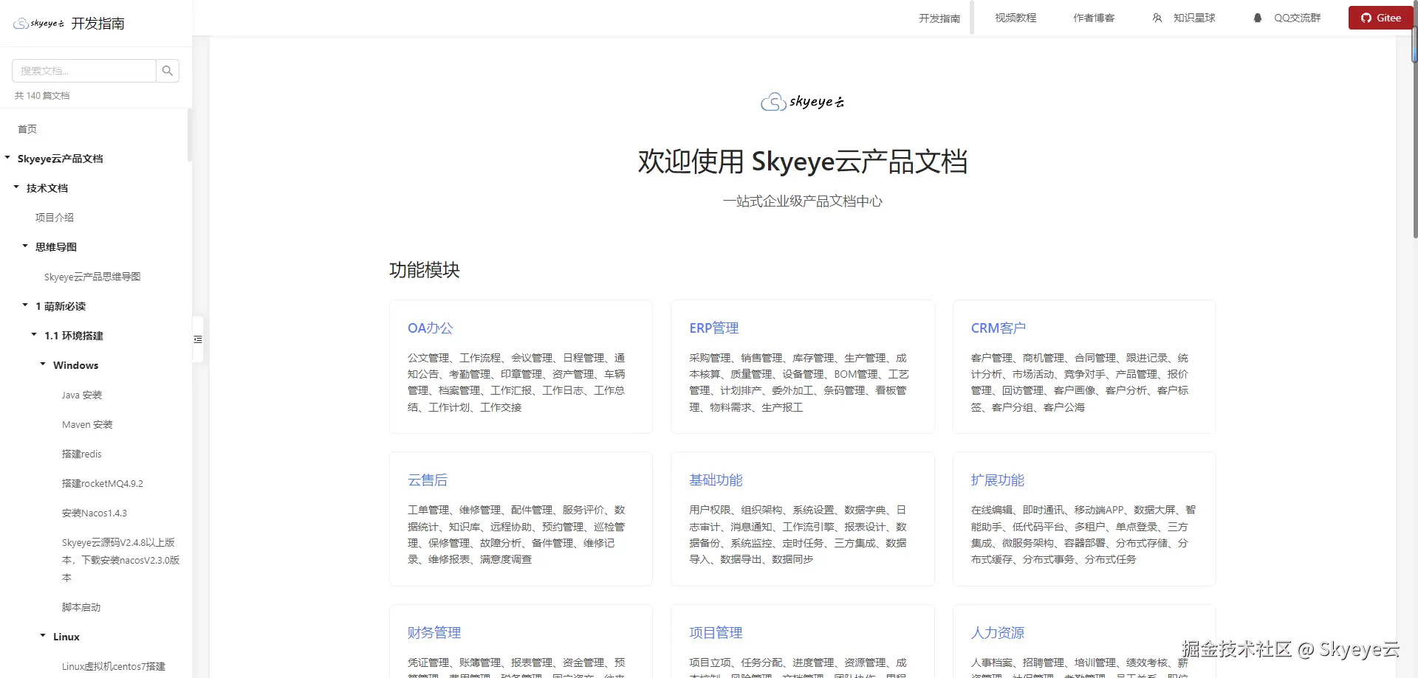Click the search magnifier icon button
1418x678 pixels.
(168, 71)
